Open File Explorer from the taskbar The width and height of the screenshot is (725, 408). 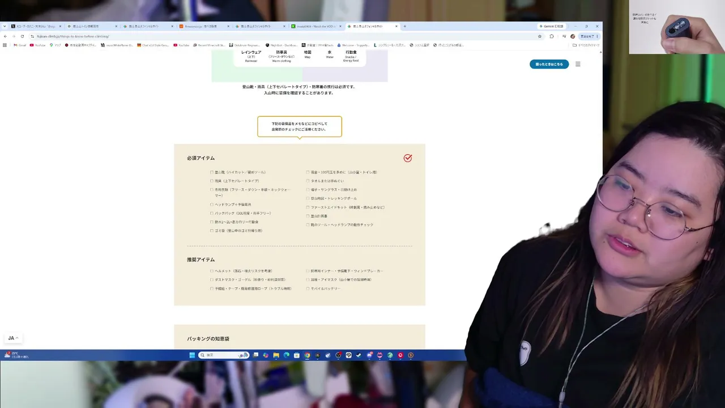pyautogui.click(x=276, y=355)
